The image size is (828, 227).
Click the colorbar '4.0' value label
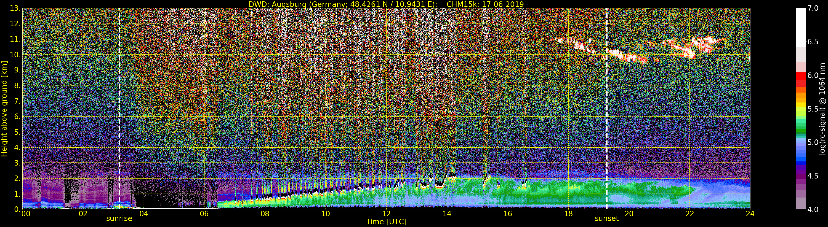(813, 209)
